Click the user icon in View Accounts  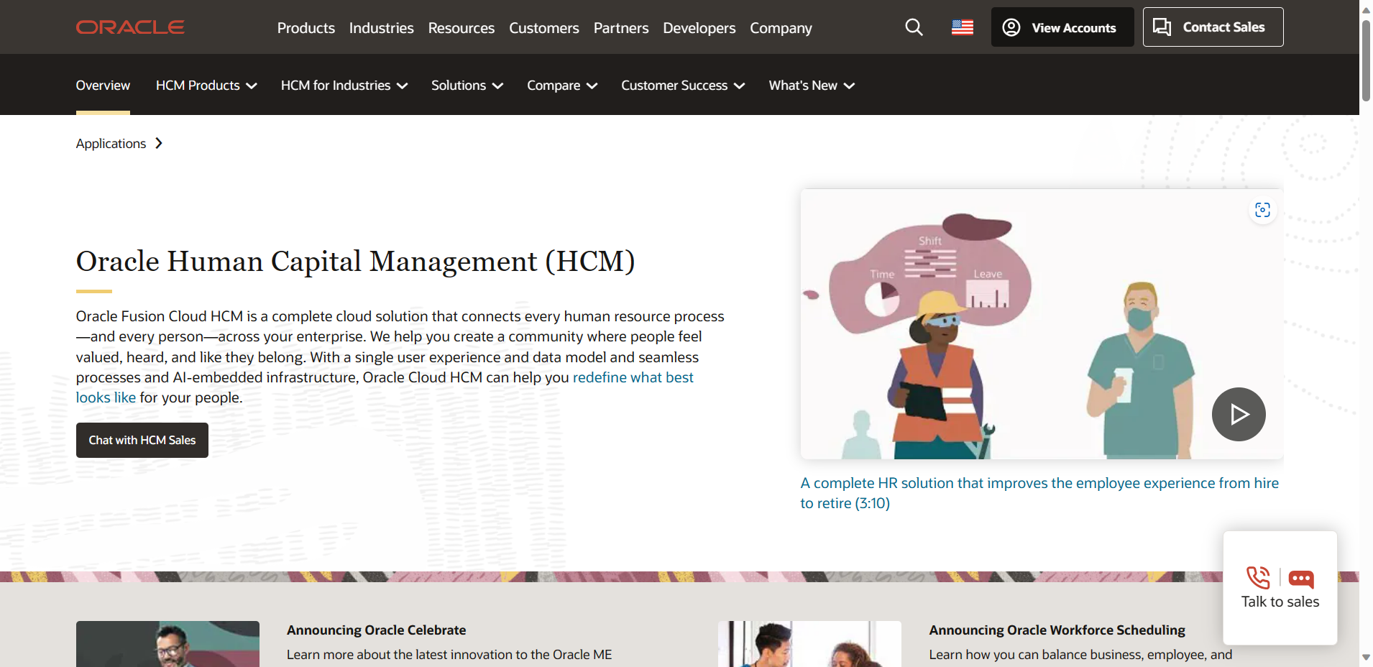[1011, 27]
